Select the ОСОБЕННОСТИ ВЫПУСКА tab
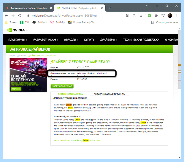The image size is (184, 162). point(70,94)
